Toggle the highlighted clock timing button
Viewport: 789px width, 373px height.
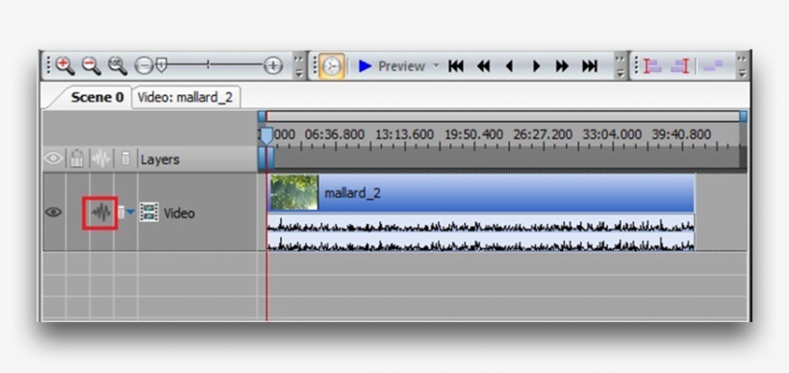tap(332, 66)
